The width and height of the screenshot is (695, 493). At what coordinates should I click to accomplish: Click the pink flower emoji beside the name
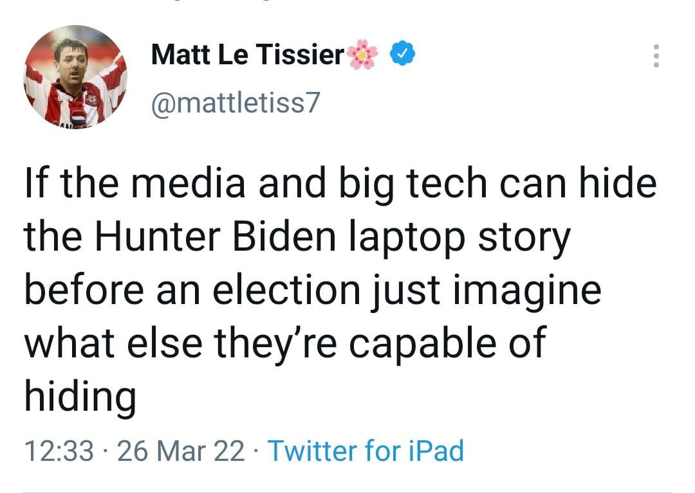click(x=364, y=56)
